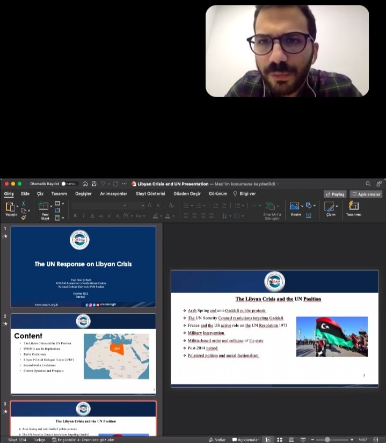This screenshot has width=386, height=443.
Task: Toggle Notlar notes pane
Action: coord(217,440)
